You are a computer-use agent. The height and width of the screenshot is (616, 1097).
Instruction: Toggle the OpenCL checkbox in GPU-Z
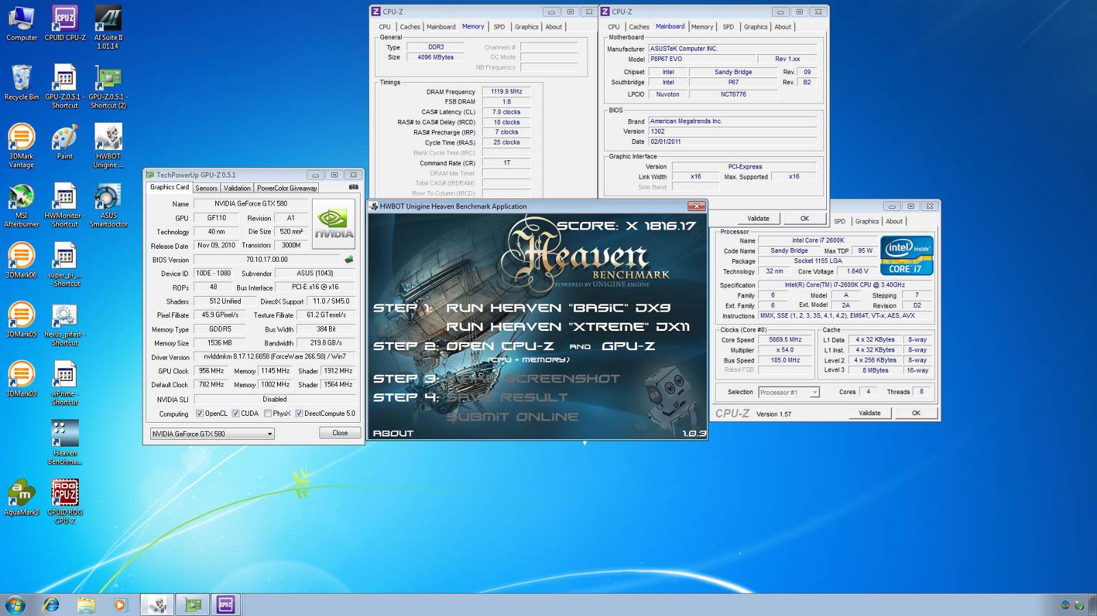(200, 413)
